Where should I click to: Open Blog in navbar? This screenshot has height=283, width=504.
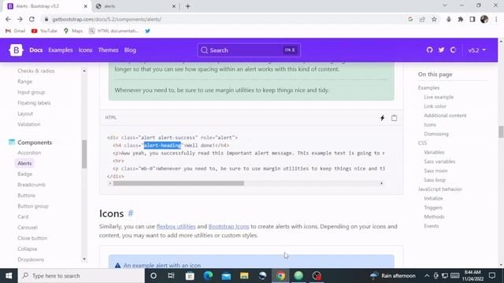click(130, 50)
